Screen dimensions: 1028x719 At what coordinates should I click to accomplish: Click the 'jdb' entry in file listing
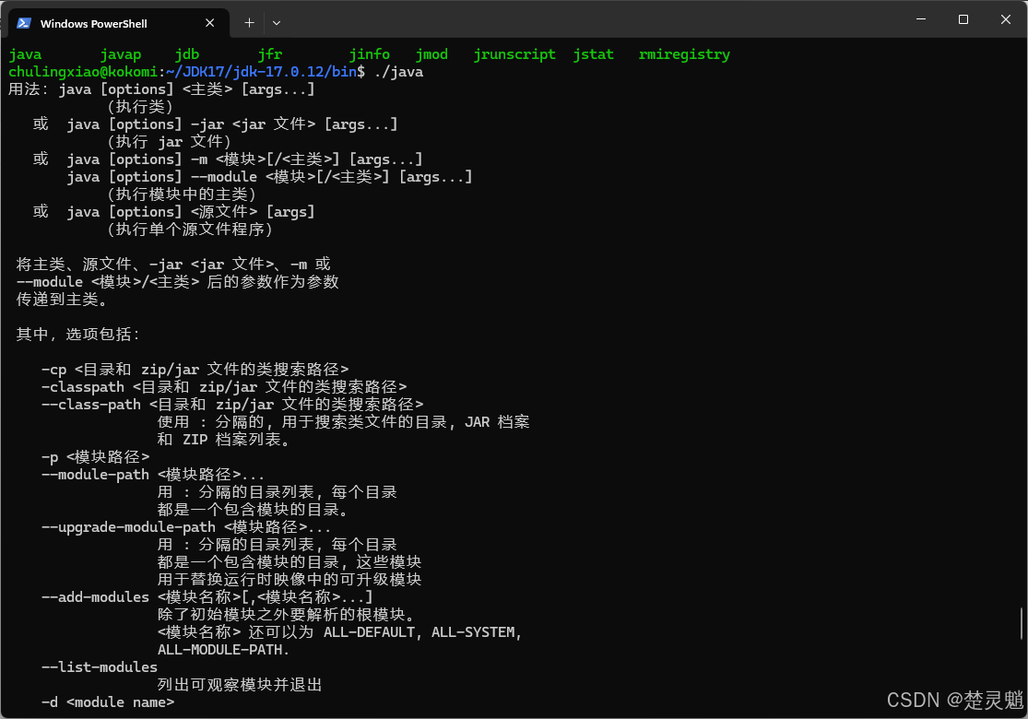tap(187, 54)
